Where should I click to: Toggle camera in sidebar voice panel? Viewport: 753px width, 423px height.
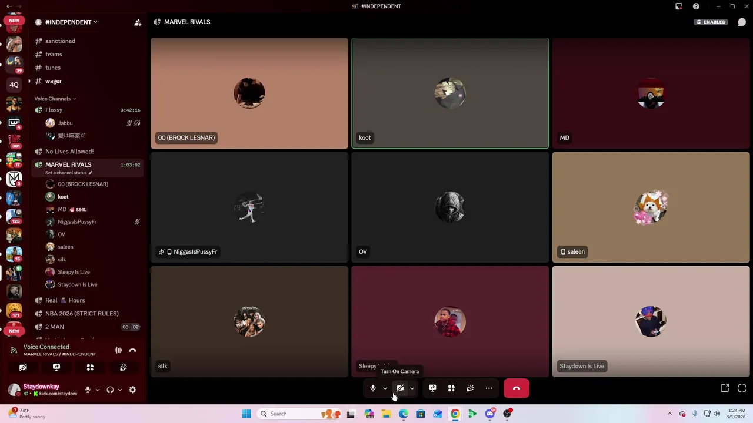tap(23, 367)
